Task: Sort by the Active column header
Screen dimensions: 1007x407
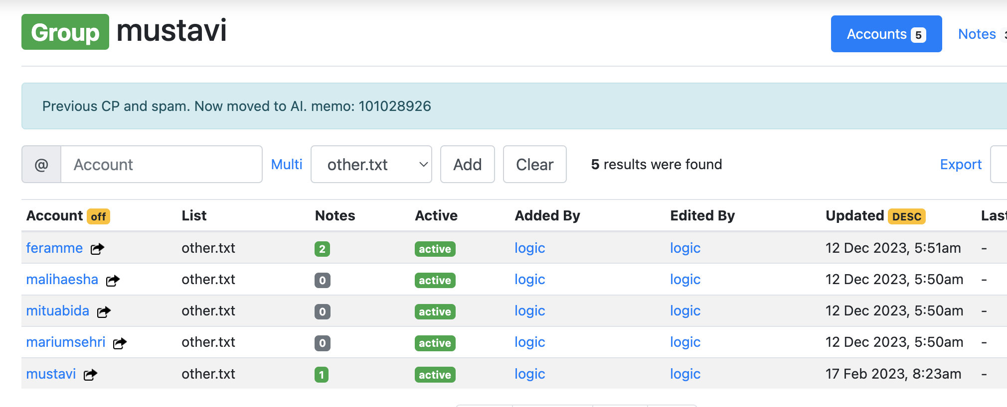Action: 436,215
